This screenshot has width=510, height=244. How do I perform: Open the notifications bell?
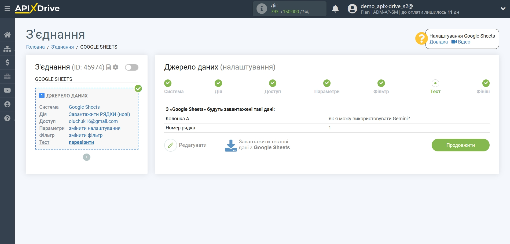coord(335,9)
